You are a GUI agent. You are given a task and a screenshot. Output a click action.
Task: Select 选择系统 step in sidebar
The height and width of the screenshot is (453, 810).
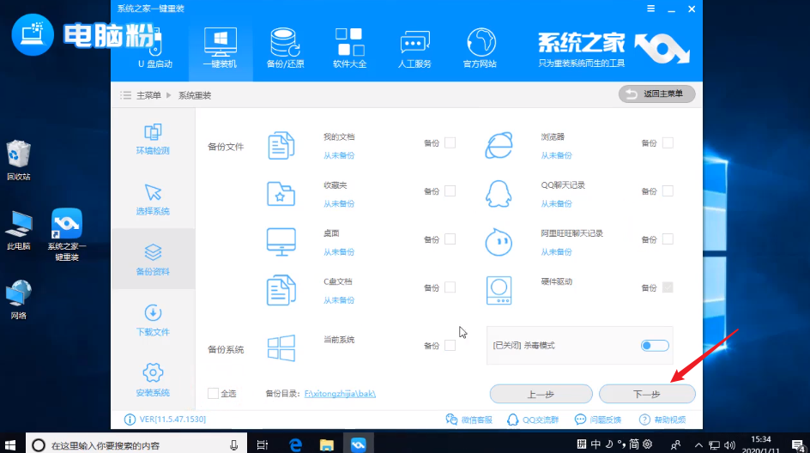click(x=153, y=199)
